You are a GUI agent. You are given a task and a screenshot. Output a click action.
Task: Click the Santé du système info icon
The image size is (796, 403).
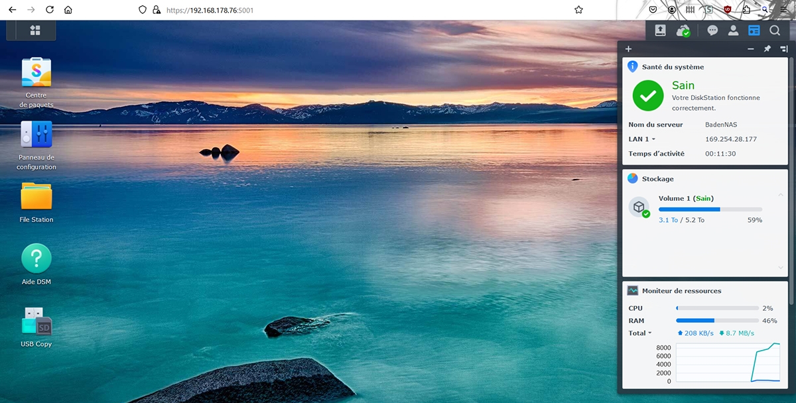coord(633,67)
